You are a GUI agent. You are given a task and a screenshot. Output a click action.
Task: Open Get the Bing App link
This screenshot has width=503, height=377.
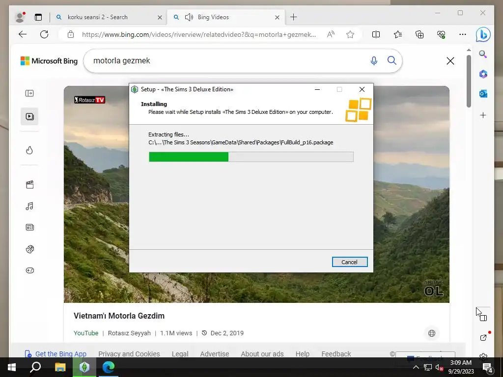[x=56, y=354]
